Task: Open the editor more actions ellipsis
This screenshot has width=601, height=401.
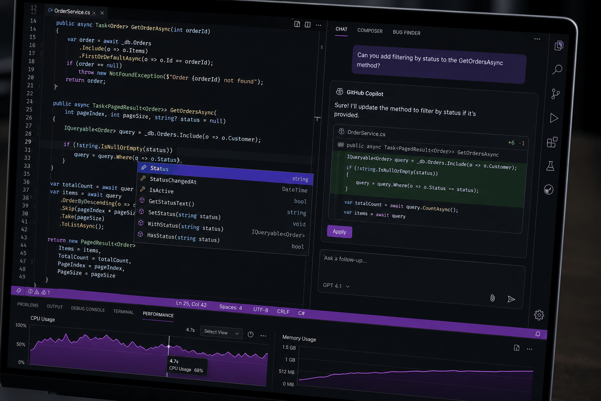Action: pos(318,25)
